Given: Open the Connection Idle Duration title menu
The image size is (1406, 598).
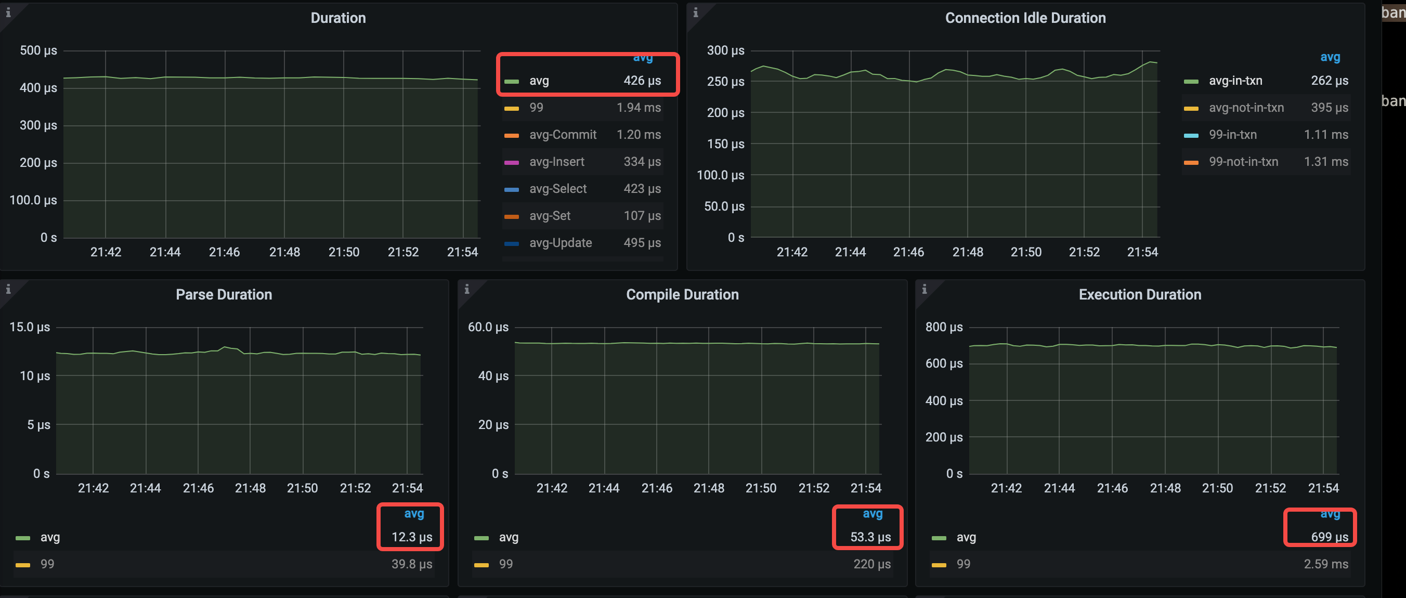Looking at the screenshot, I should [x=1025, y=18].
